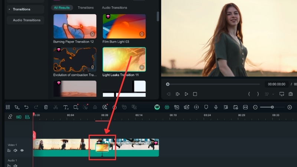
Task: Open the color circles tool
Action: [95, 107]
